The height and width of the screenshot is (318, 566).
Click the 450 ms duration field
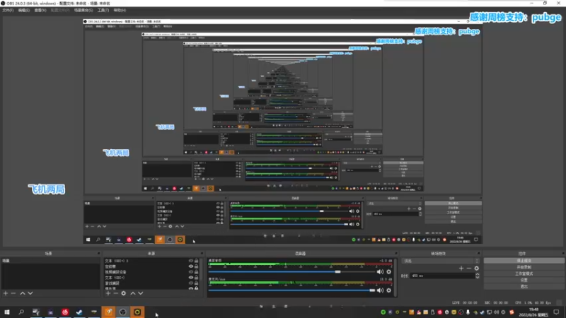[442, 276]
